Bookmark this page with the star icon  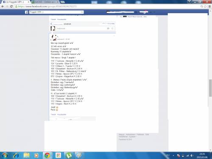click(x=205, y=6)
